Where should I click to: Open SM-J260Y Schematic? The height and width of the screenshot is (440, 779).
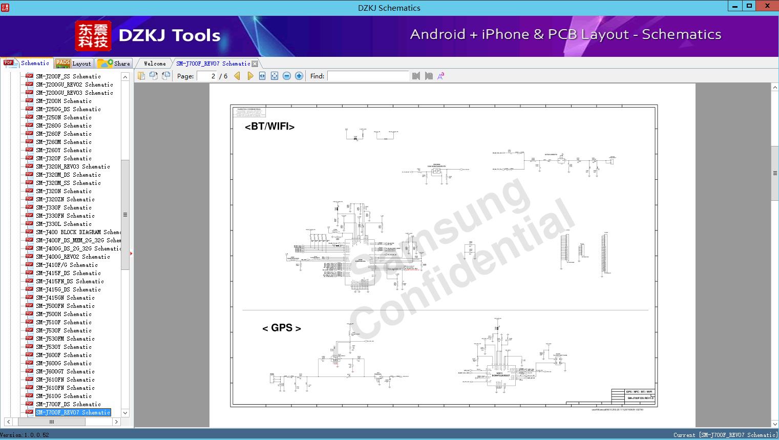(64, 150)
